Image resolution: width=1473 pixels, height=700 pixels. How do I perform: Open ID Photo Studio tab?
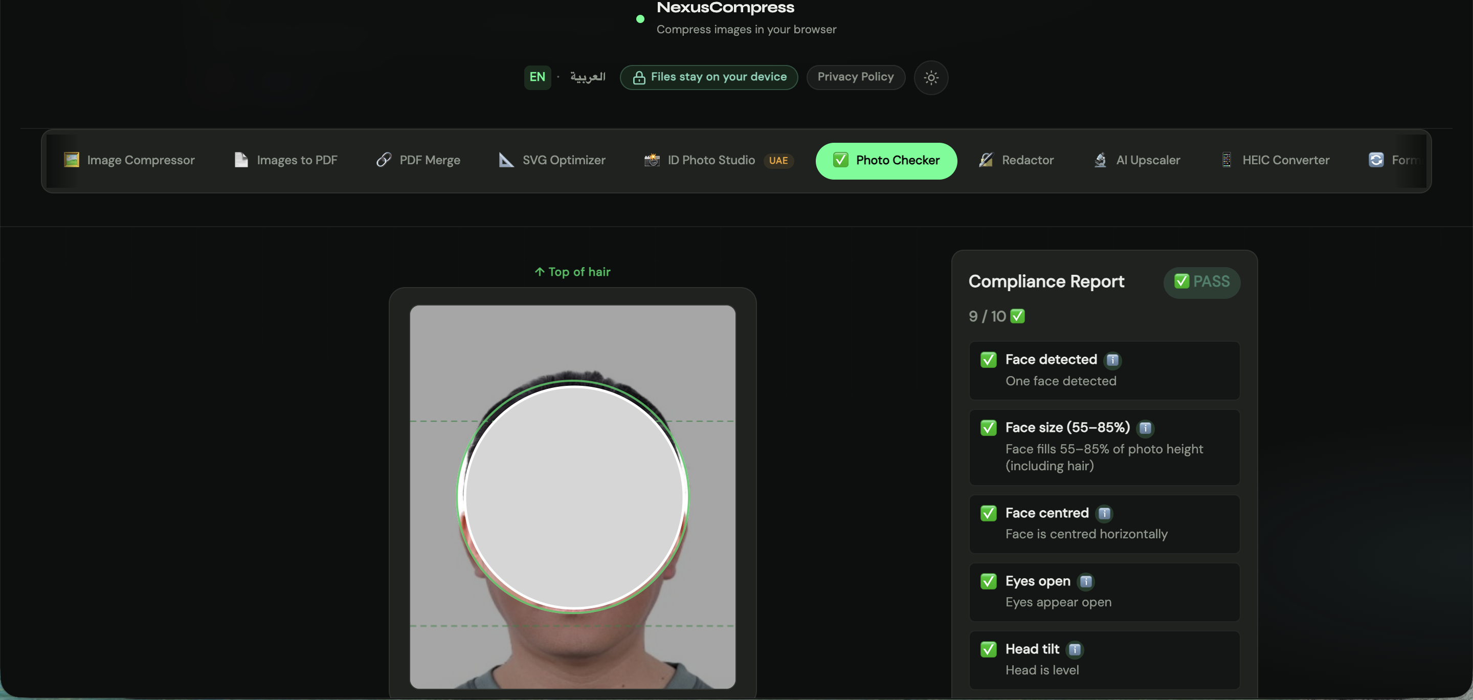tap(718, 160)
